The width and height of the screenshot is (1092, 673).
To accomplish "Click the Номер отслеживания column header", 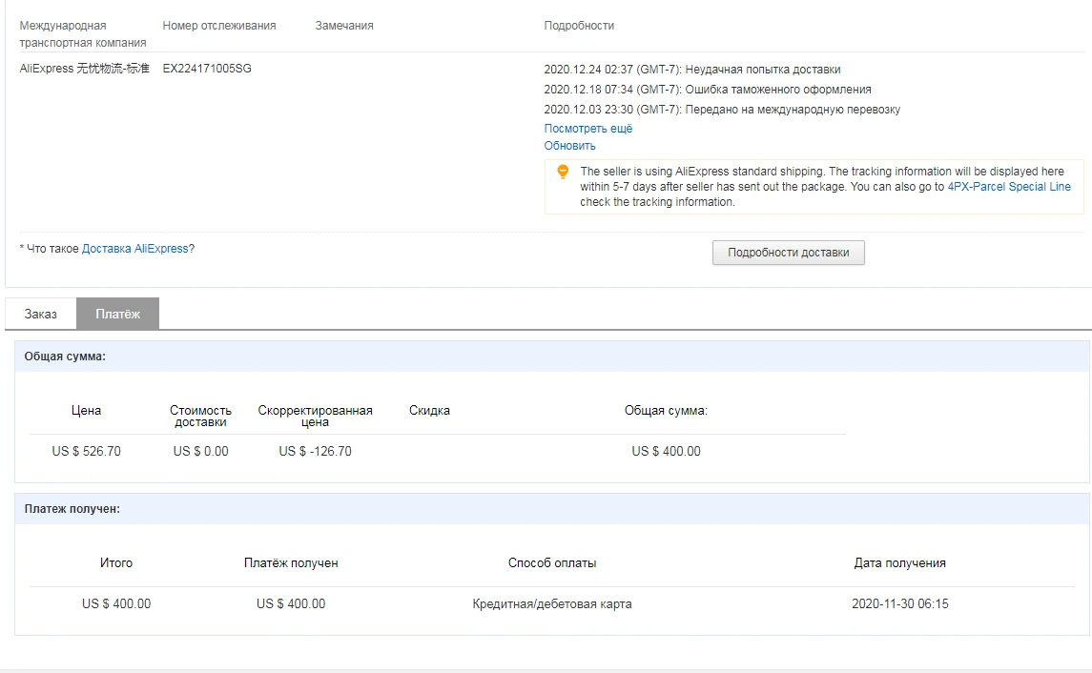I will (x=219, y=26).
